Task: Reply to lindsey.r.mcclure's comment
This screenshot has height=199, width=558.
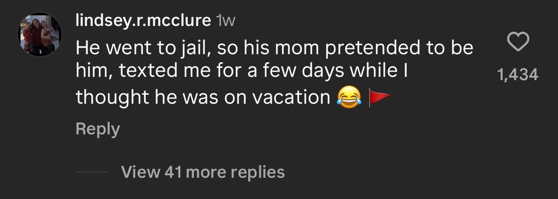Action: pos(97,129)
